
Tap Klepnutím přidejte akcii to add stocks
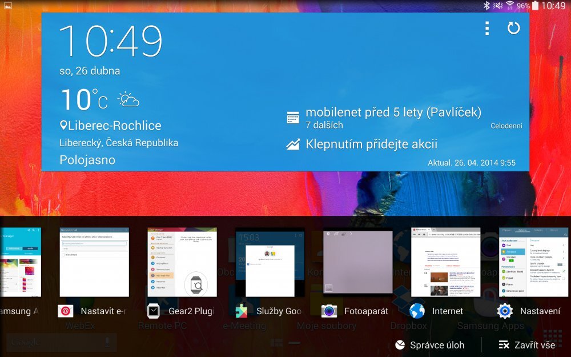point(371,144)
